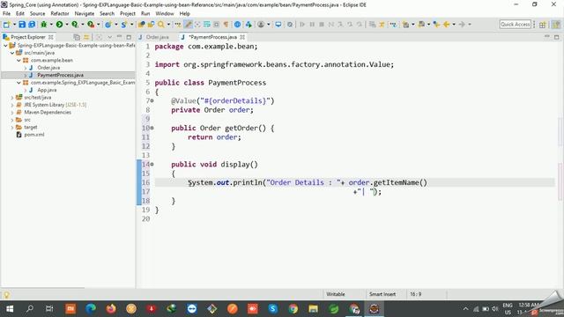Screen dimensions: 564x317
Task: Click the Last Edit Location icon
Action: tap(436, 25)
